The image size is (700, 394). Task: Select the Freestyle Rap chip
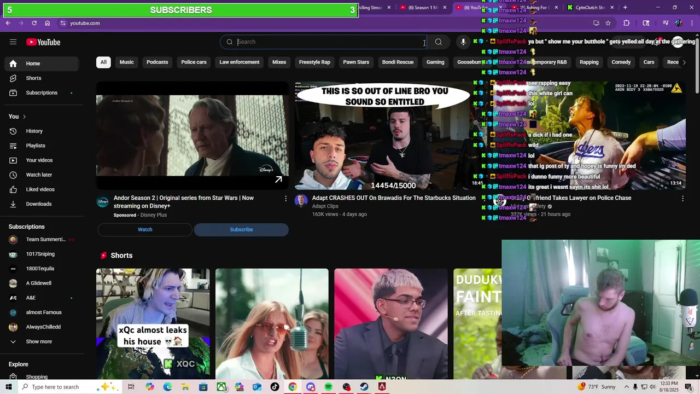point(314,62)
